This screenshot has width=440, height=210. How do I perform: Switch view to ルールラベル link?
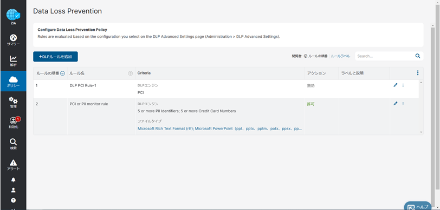click(340, 56)
